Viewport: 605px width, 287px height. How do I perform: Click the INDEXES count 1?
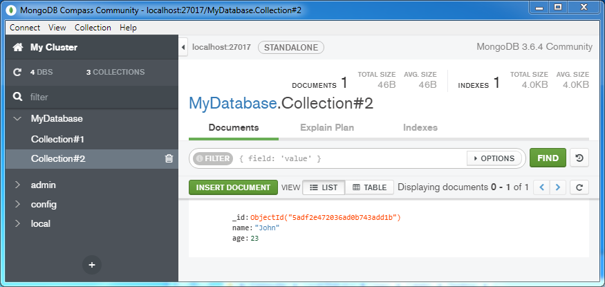496,83
